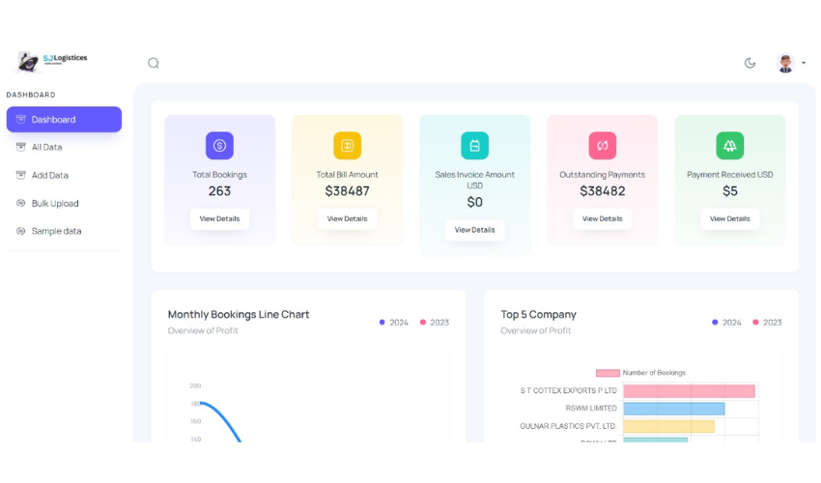The height and width of the screenshot is (483, 821).
Task: Click the Number of Bookings legend swatch
Action: (608, 373)
